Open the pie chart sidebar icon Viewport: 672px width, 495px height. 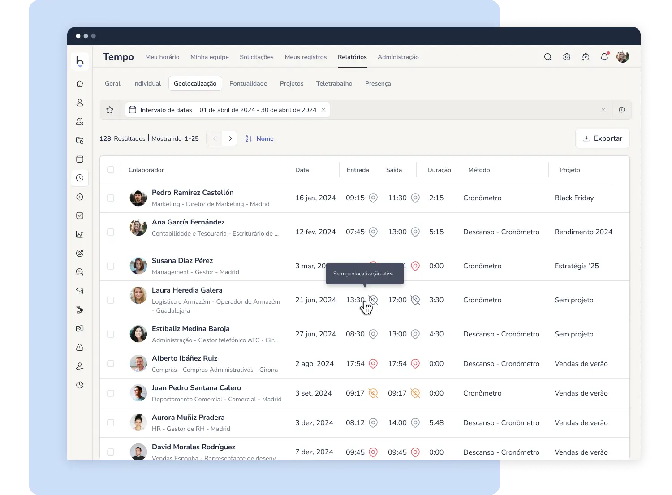click(80, 385)
